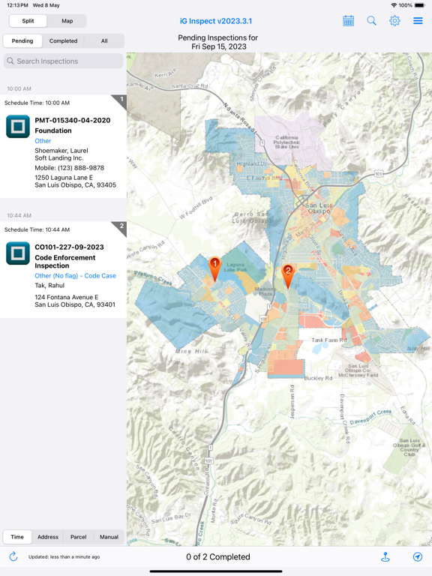
Task: Tap 'Schedule Time: 10:00 AM' row
Action: (x=37, y=103)
